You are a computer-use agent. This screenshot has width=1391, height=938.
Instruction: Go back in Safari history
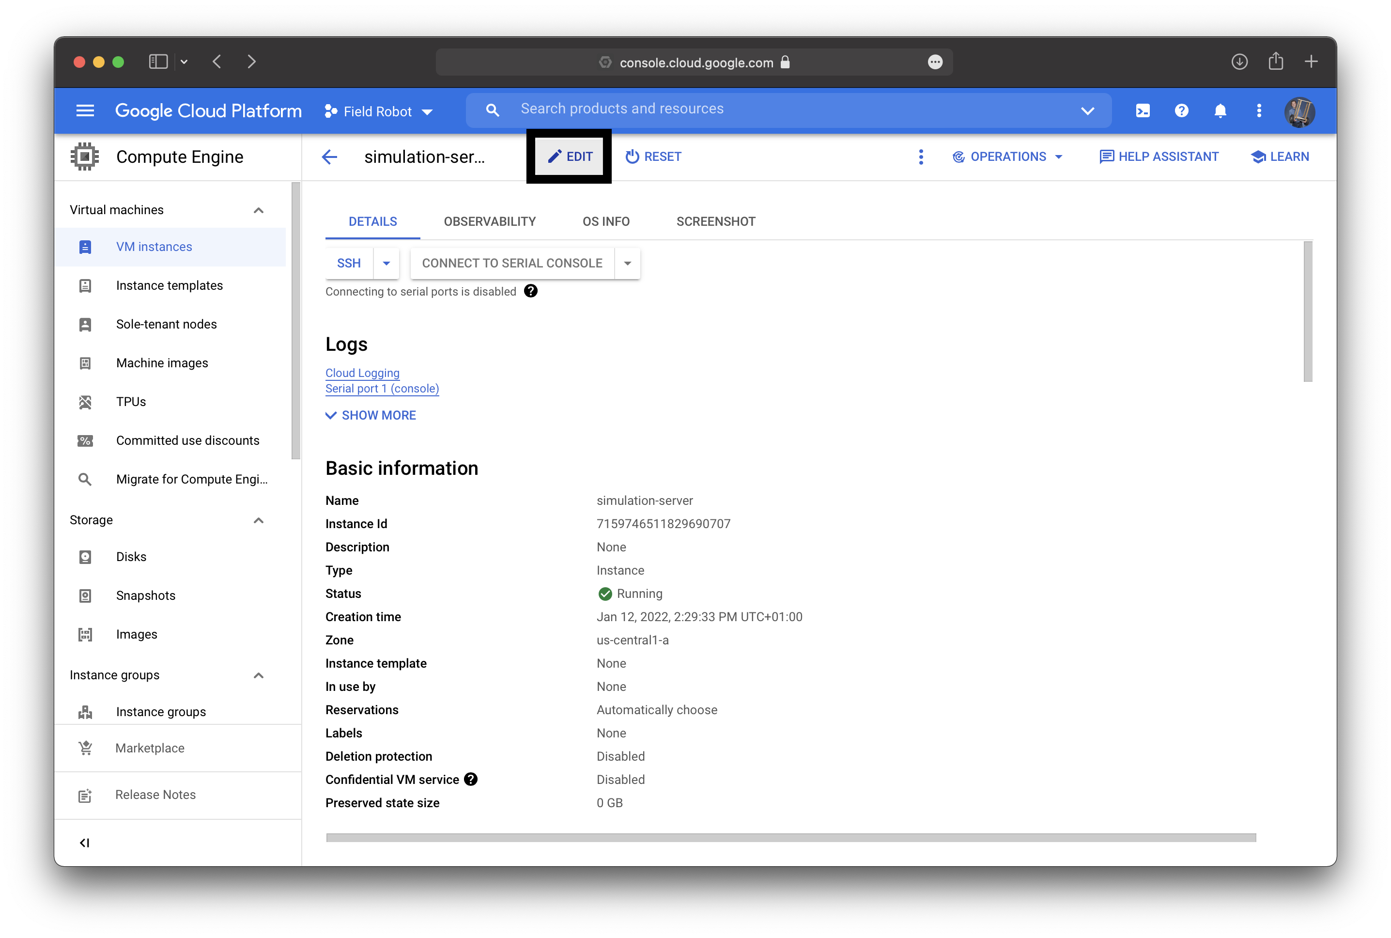coord(217,62)
